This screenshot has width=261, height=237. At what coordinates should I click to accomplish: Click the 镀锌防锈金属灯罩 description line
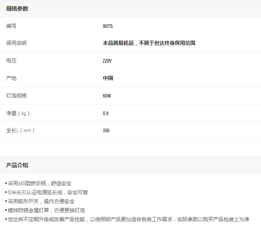point(46,210)
